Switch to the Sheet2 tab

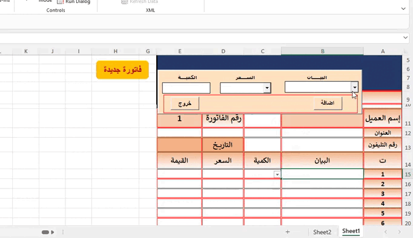pos(322,232)
